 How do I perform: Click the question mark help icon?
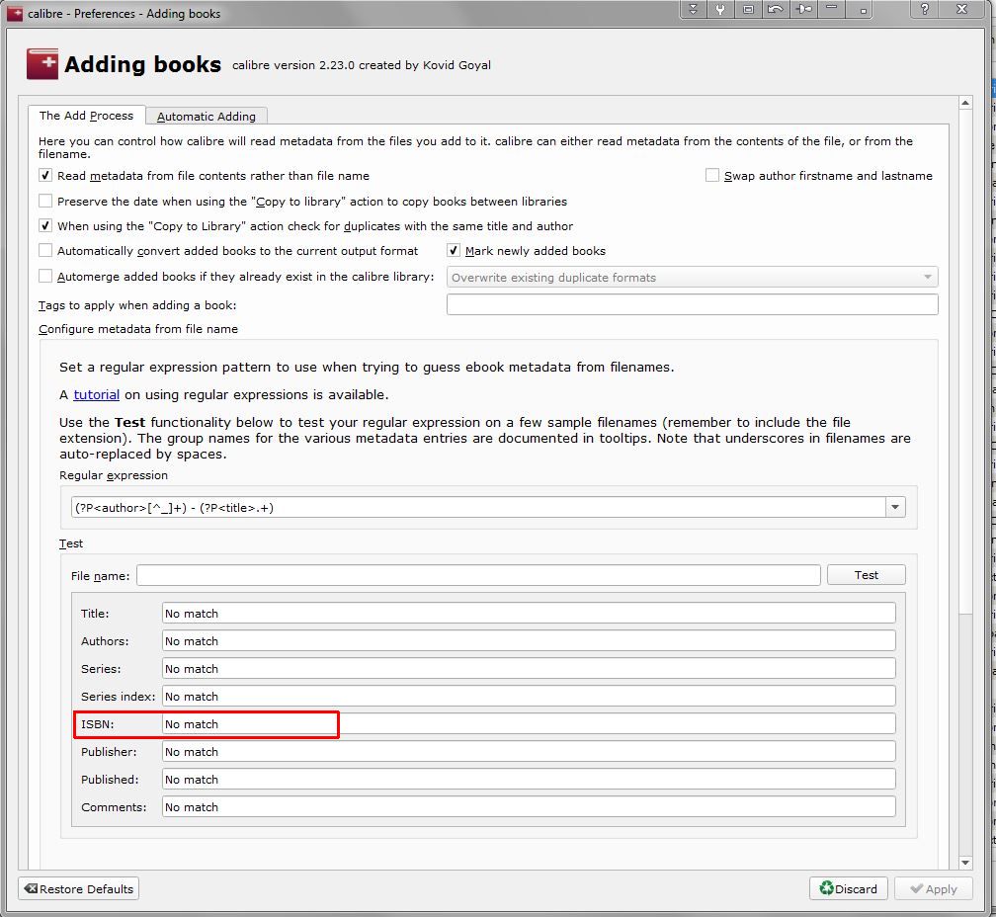click(x=925, y=10)
